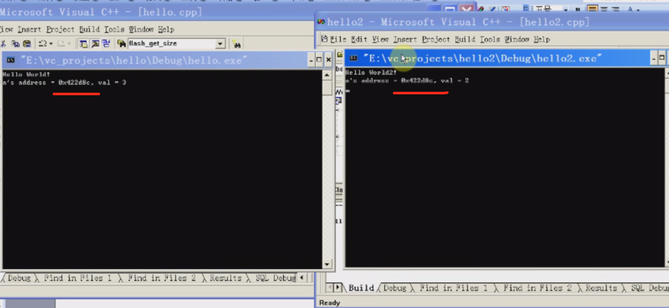
Task: Maximize the hello2.exe console window
Action: [x=662, y=58]
